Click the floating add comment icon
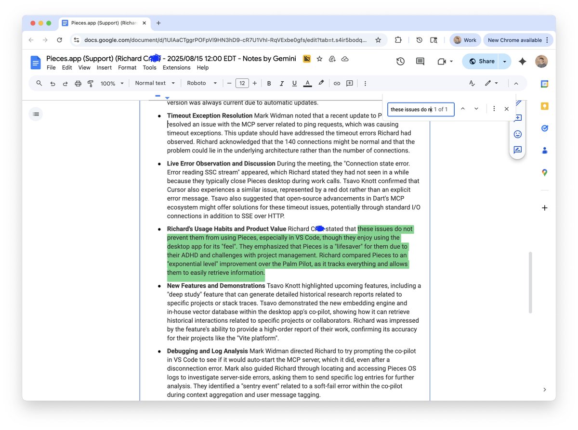This screenshot has width=578, height=430. tap(518, 118)
